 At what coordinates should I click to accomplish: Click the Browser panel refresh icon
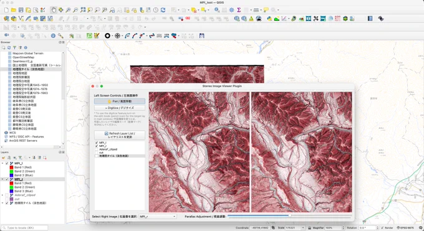click(9, 47)
